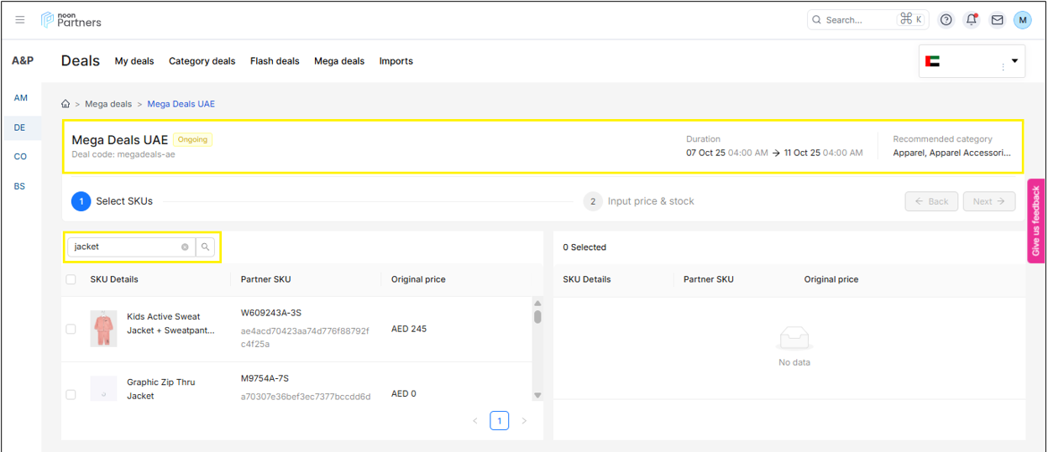
Task: Click the magnifier search button beside jacket
Action: coord(206,247)
